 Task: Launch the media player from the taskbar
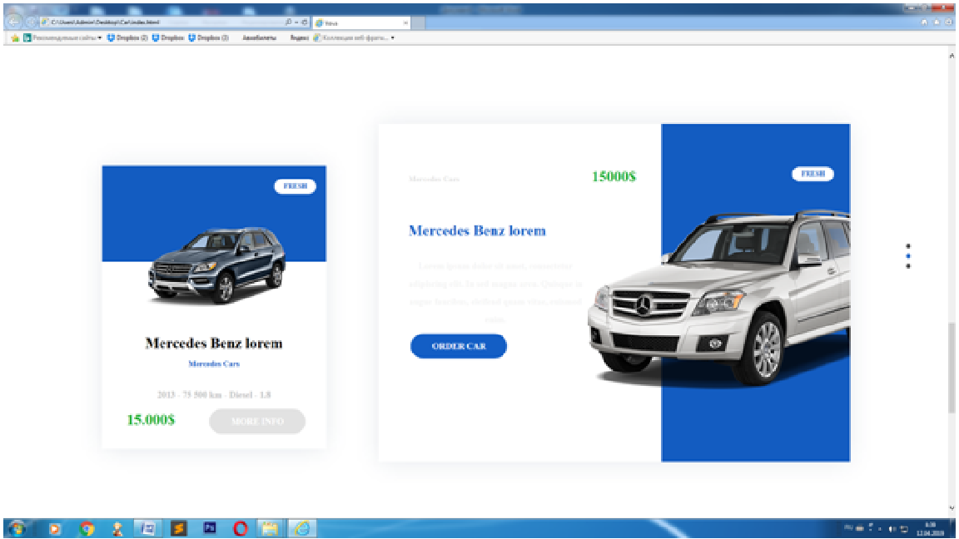point(54,529)
